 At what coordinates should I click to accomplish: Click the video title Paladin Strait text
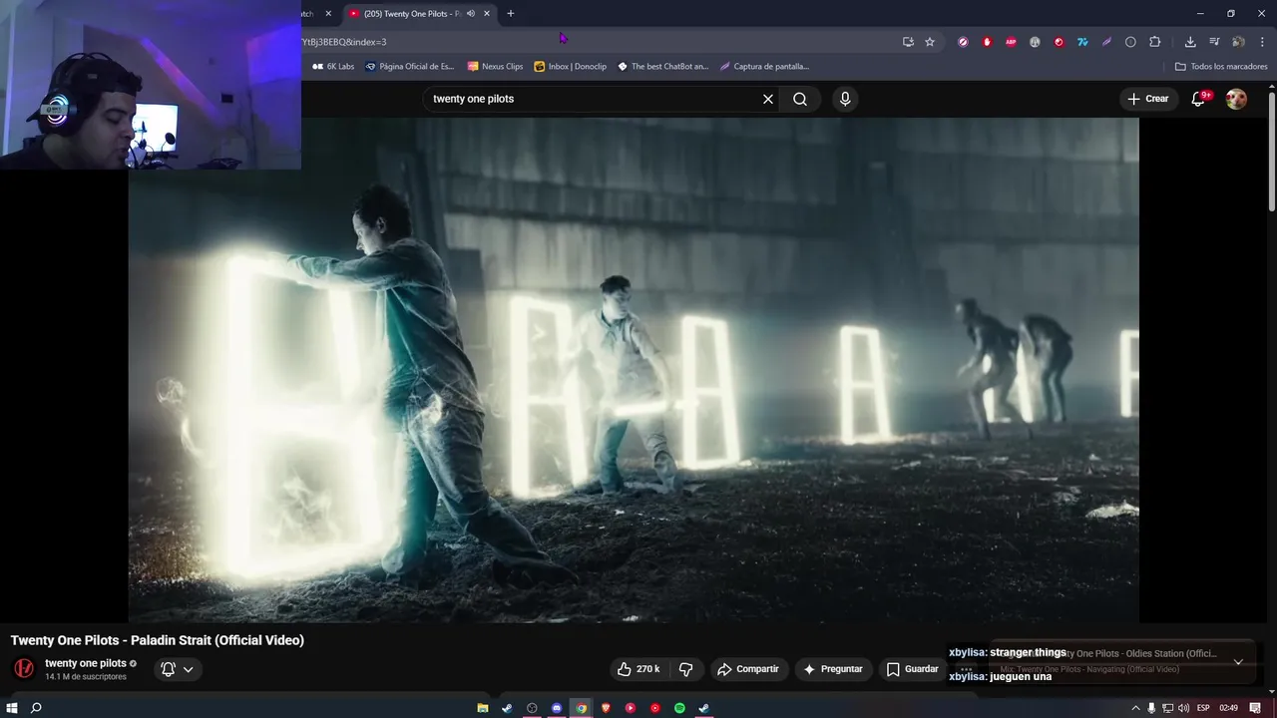pos(158,640)
